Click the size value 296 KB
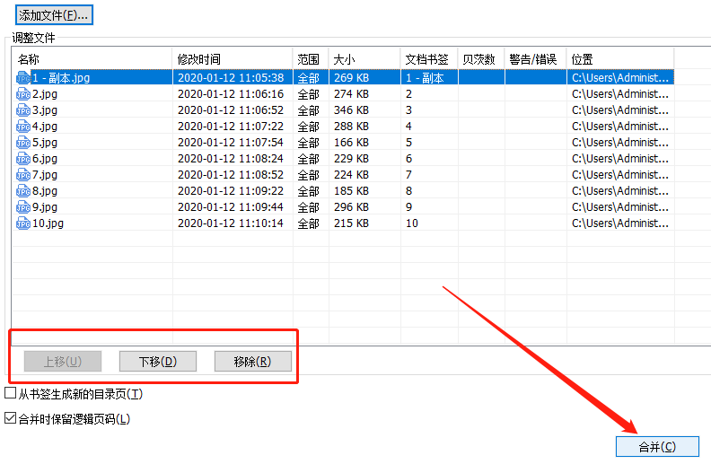711x464 pixels. tap(351, 207)
